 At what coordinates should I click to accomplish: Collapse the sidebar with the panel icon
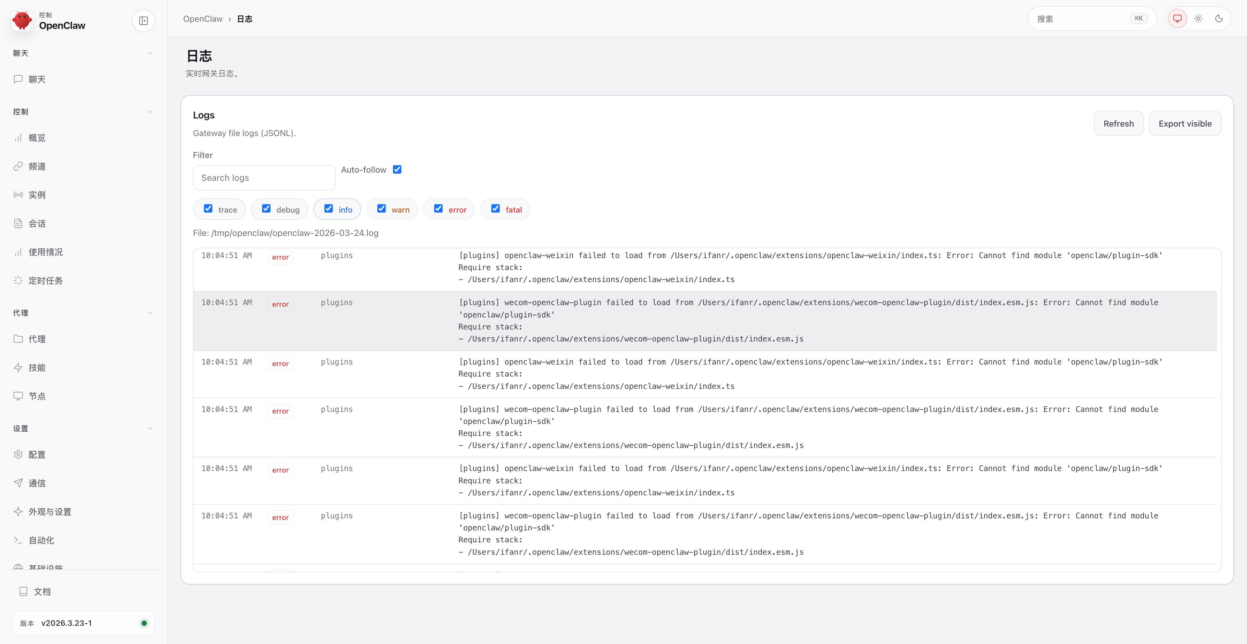point(143,21)
